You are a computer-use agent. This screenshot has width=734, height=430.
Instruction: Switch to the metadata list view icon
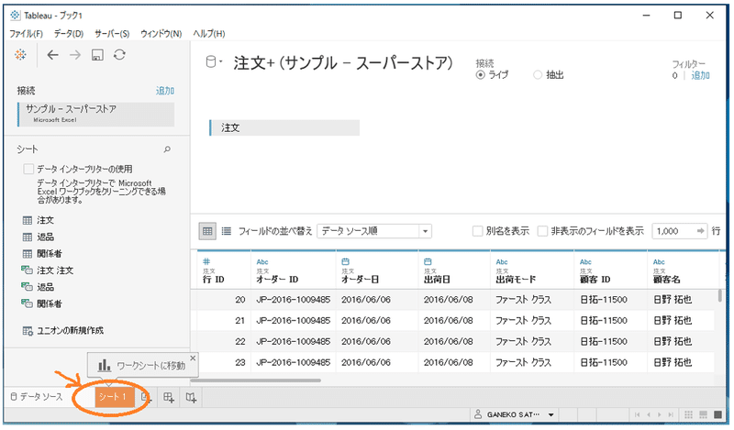227,231
